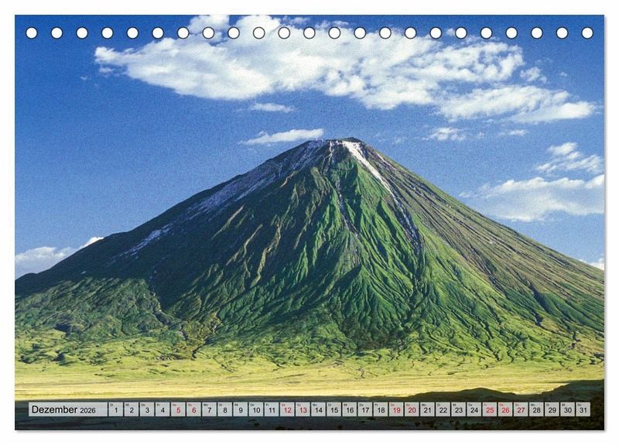The height and width of the screenshot is (445, 619).
Task: Click the first binding hole on the left
Action: click(32, 33)
